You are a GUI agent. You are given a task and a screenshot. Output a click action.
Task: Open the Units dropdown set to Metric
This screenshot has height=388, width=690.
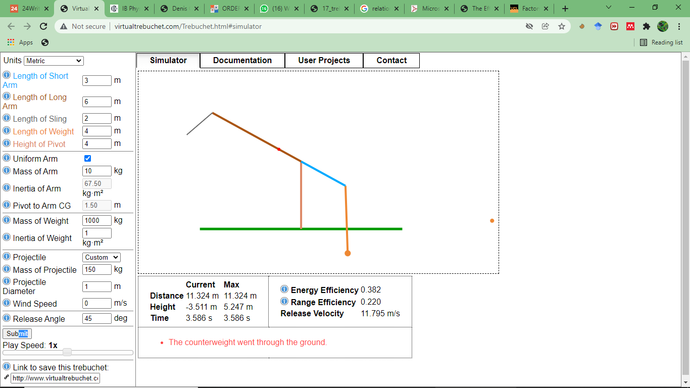coord(54,61)
